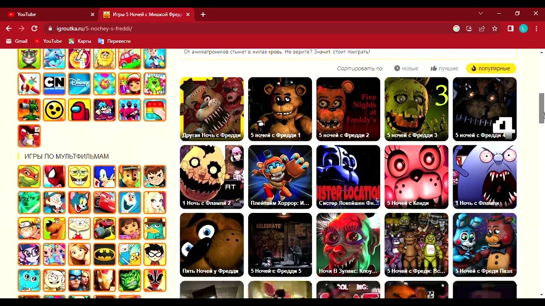Click the install app icon in address bar
The height and width of the screenshot is (306, 545).
[469, 28]
